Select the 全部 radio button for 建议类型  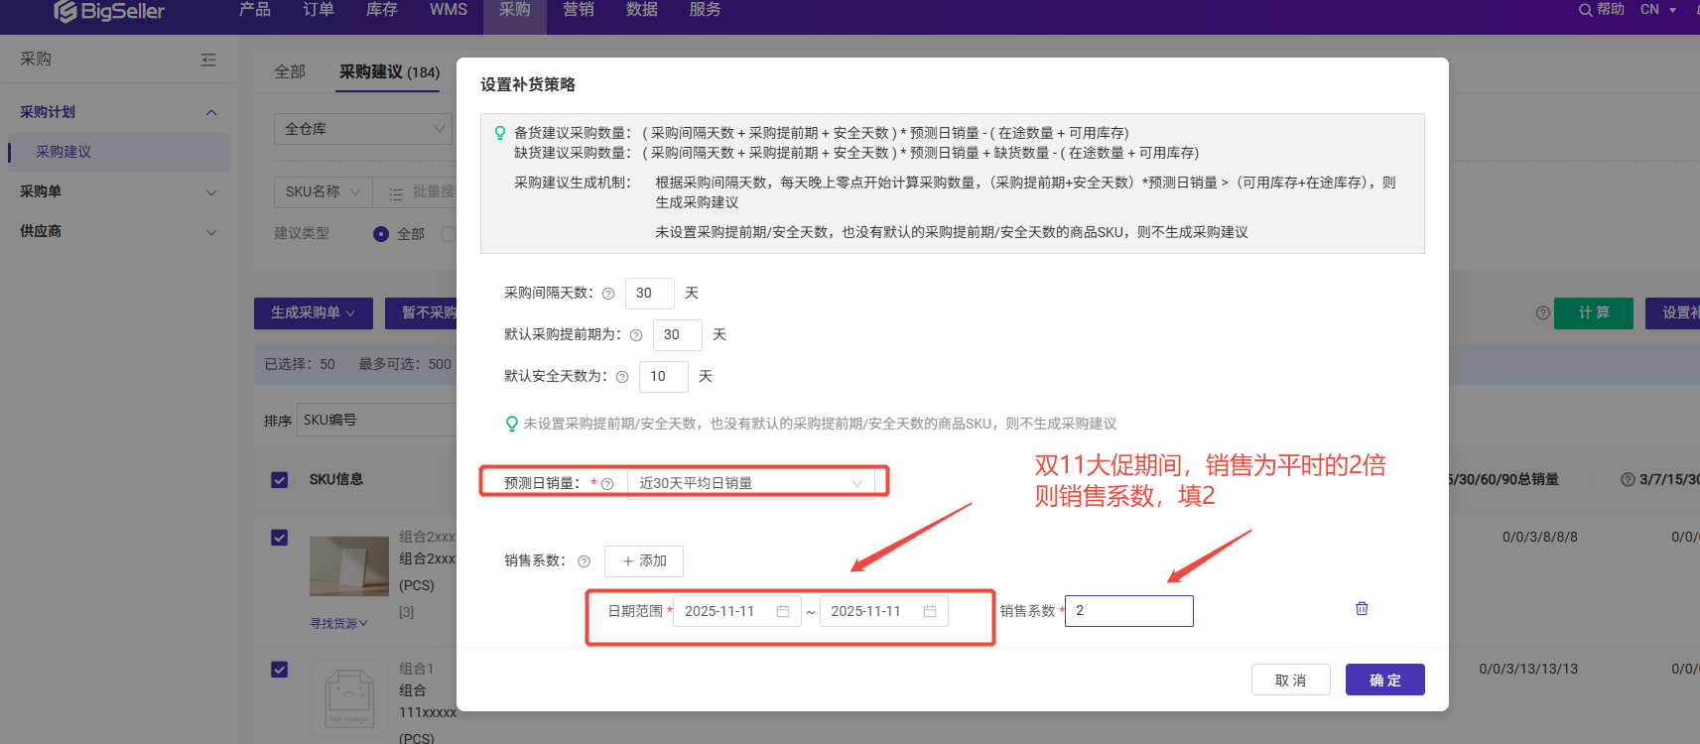pos(381,234)
